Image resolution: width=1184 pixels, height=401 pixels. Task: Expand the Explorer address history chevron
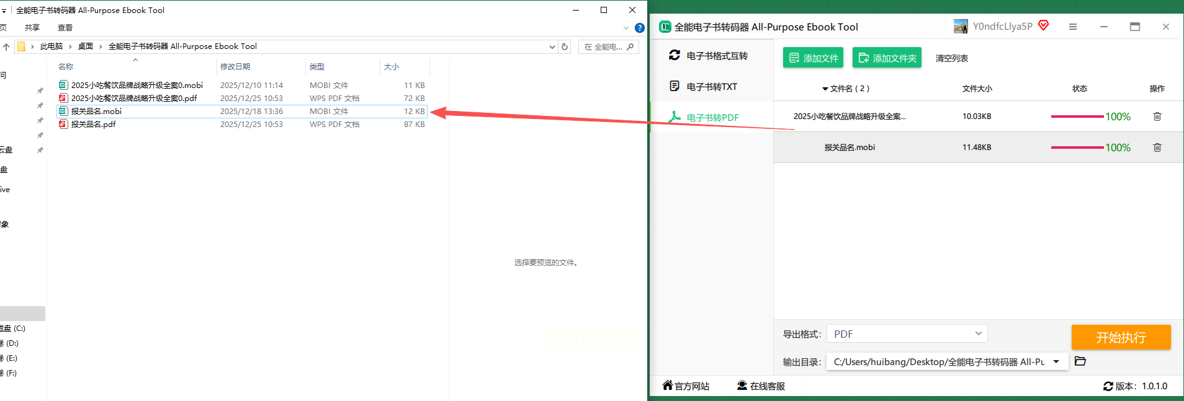(552, 46)
